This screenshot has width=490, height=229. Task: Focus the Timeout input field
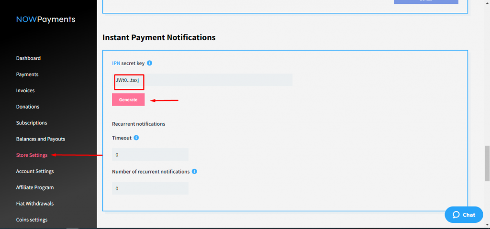click(150, 155)
